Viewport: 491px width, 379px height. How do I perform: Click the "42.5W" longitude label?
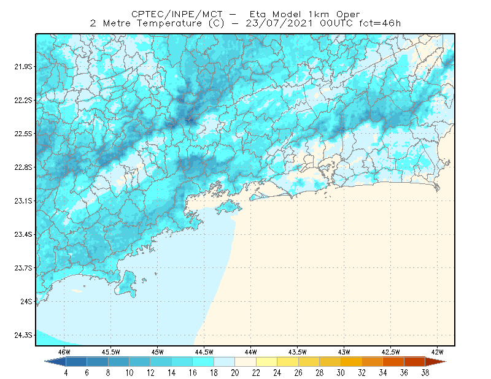click(391, 352)
